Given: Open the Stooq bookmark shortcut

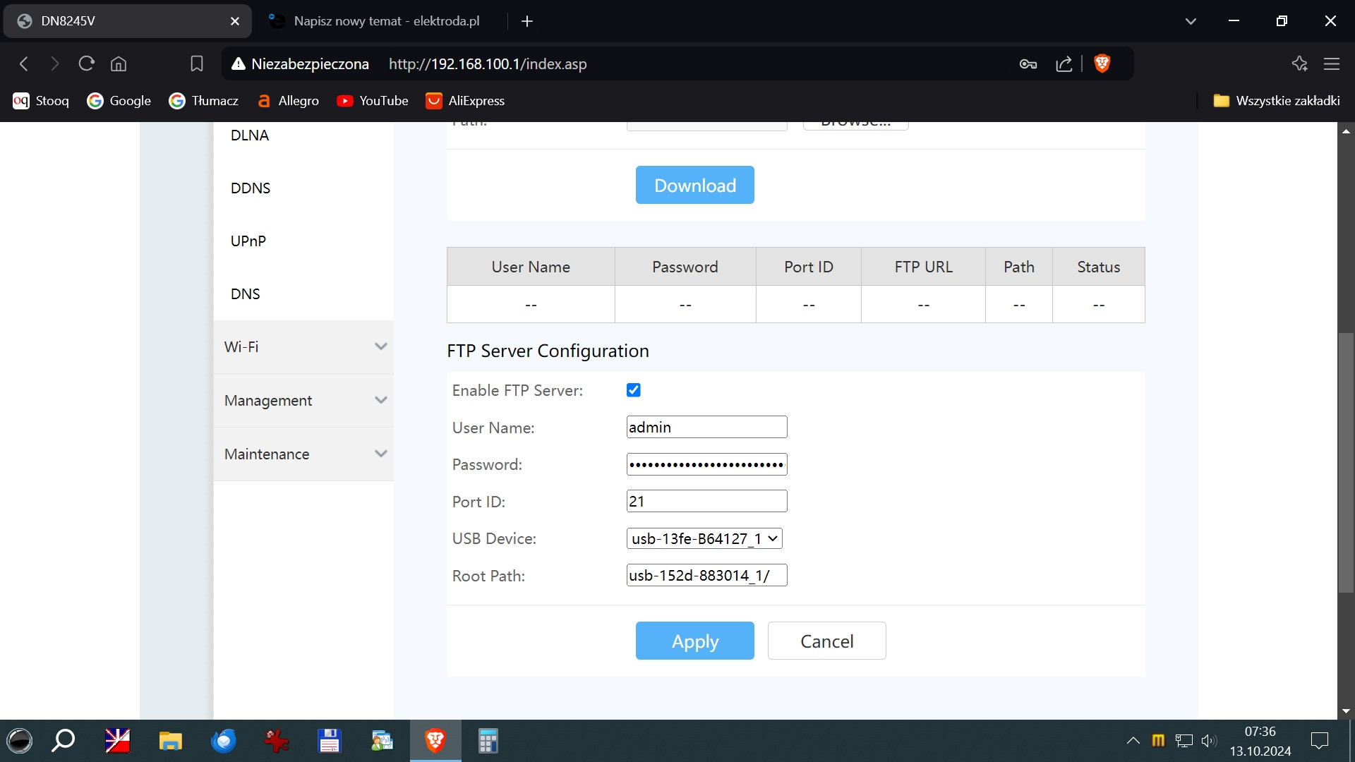Looking at the screenshot, I should coord(41,100).
